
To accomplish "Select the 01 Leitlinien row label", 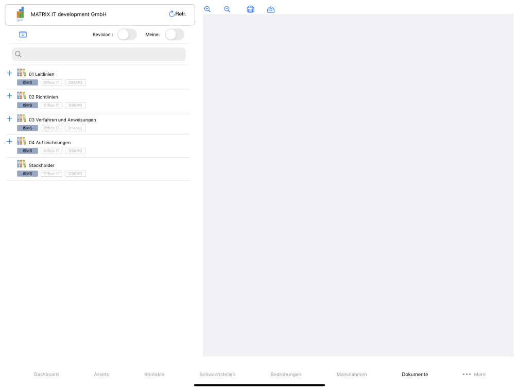I will click(41, 74).
